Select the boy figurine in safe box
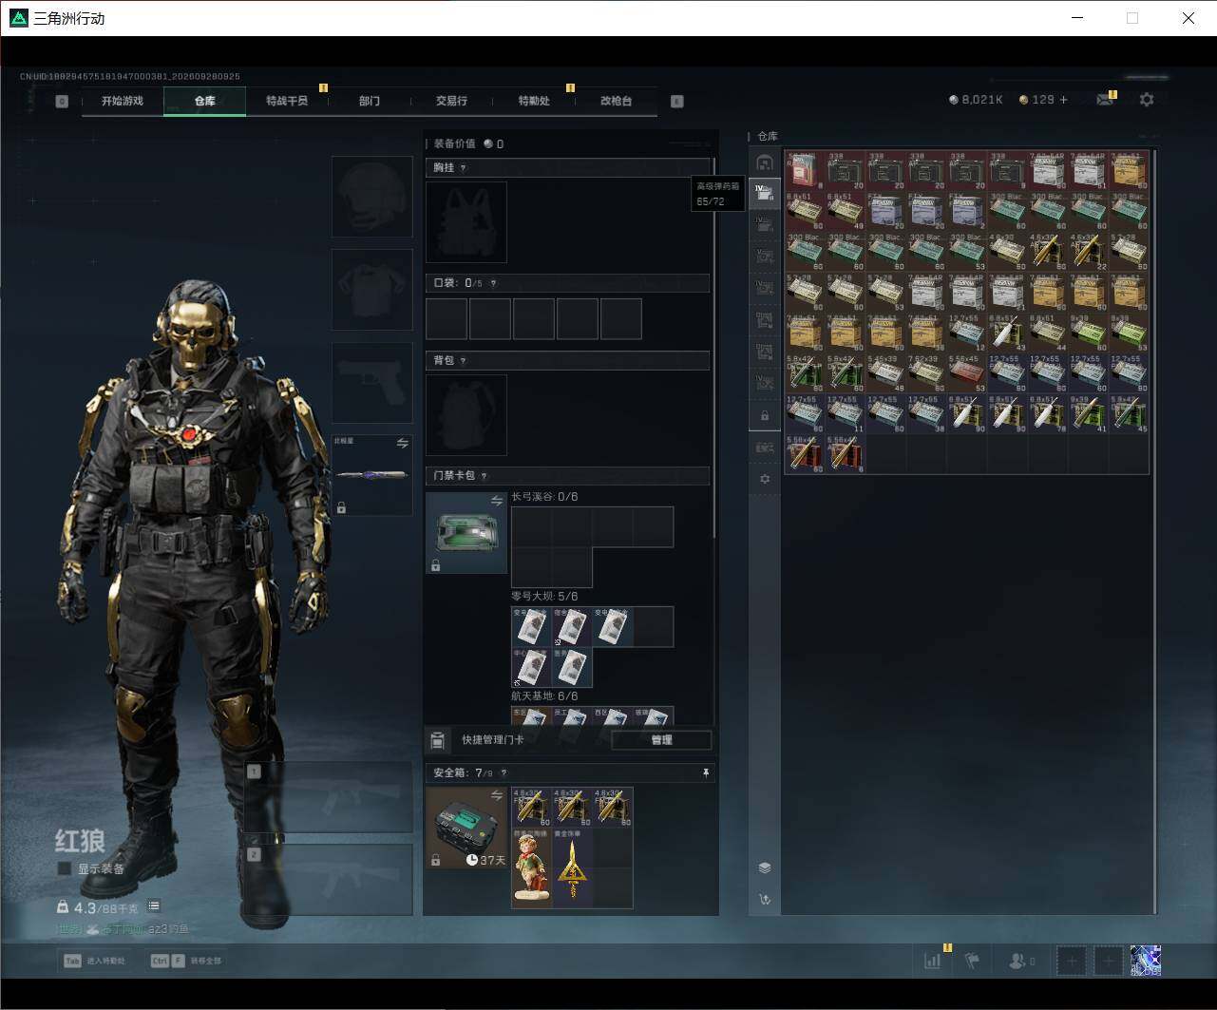The image size is (1217, 1010). (532, 867)
